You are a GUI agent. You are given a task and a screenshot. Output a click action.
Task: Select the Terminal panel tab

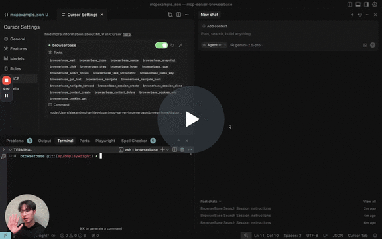pyautogui.click(x=65, y=141)
